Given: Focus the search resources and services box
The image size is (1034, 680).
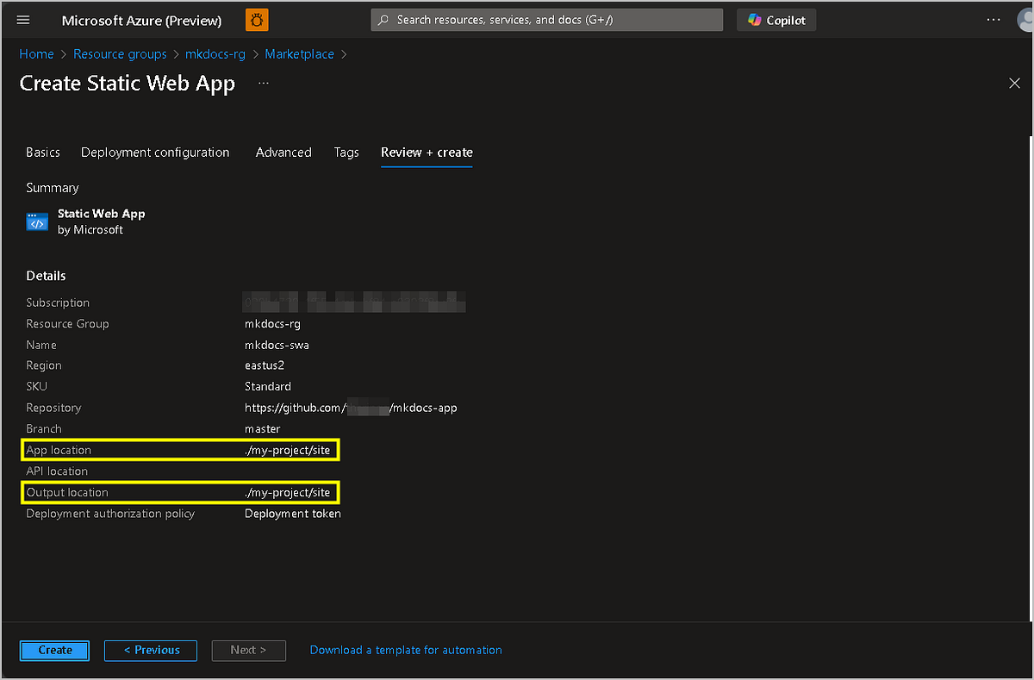Looking at the screenshot, I should pyautogui.click(x=551, y=20).
